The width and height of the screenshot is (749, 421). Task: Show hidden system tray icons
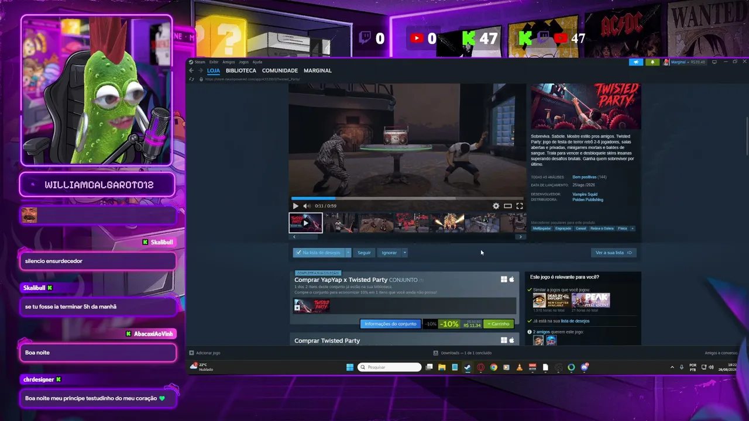tap(672, 367)
